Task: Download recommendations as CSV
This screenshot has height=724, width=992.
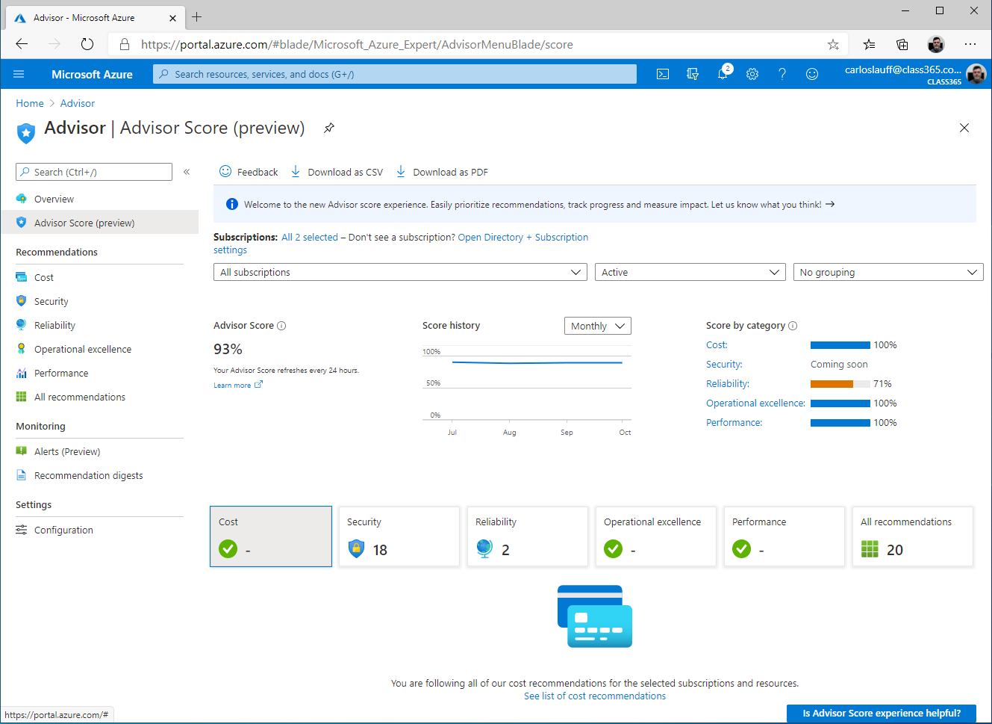Action: pos(337,172)
